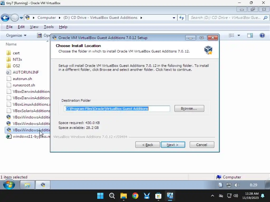The height and width of the screenshot is (202, 270).
Task: Open the Windows 11 Start button
Action: (100, 196)
